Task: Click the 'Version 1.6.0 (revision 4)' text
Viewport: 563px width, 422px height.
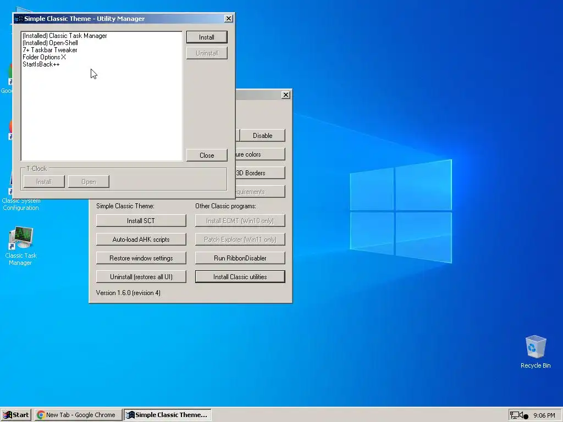Action: click(128, 293)
